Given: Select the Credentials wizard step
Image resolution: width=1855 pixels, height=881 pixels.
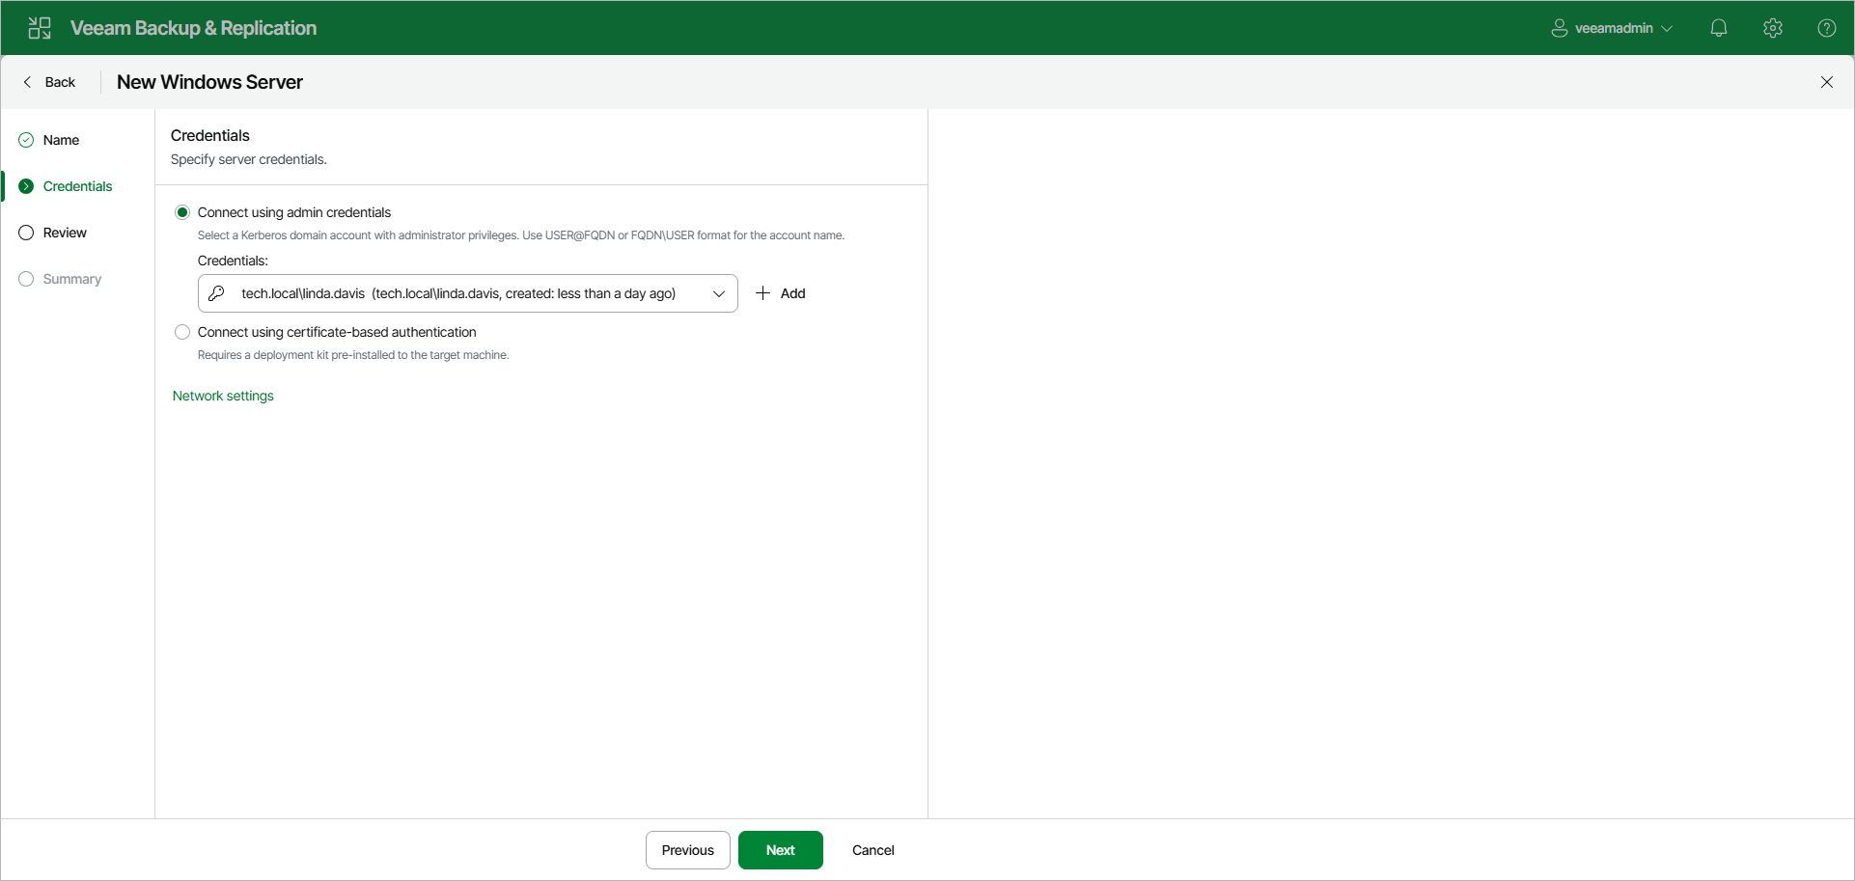Looking at the screenshot, I should 78,186.
